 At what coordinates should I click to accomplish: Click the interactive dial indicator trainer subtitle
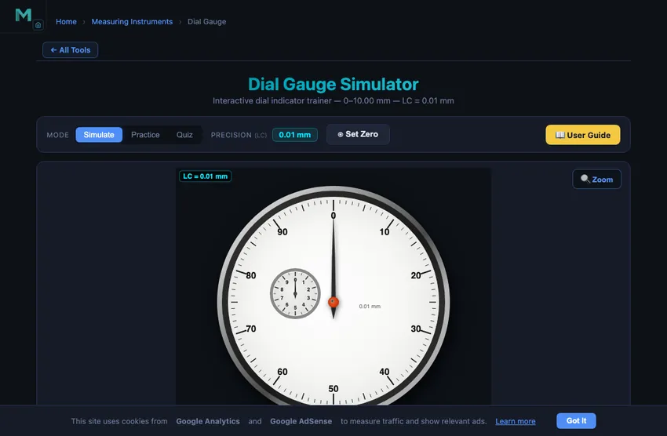point(333,100)
